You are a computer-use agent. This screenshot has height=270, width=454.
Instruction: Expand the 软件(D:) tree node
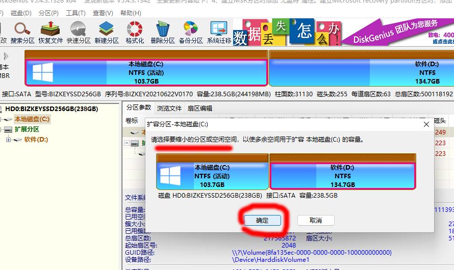coord(8,140)
